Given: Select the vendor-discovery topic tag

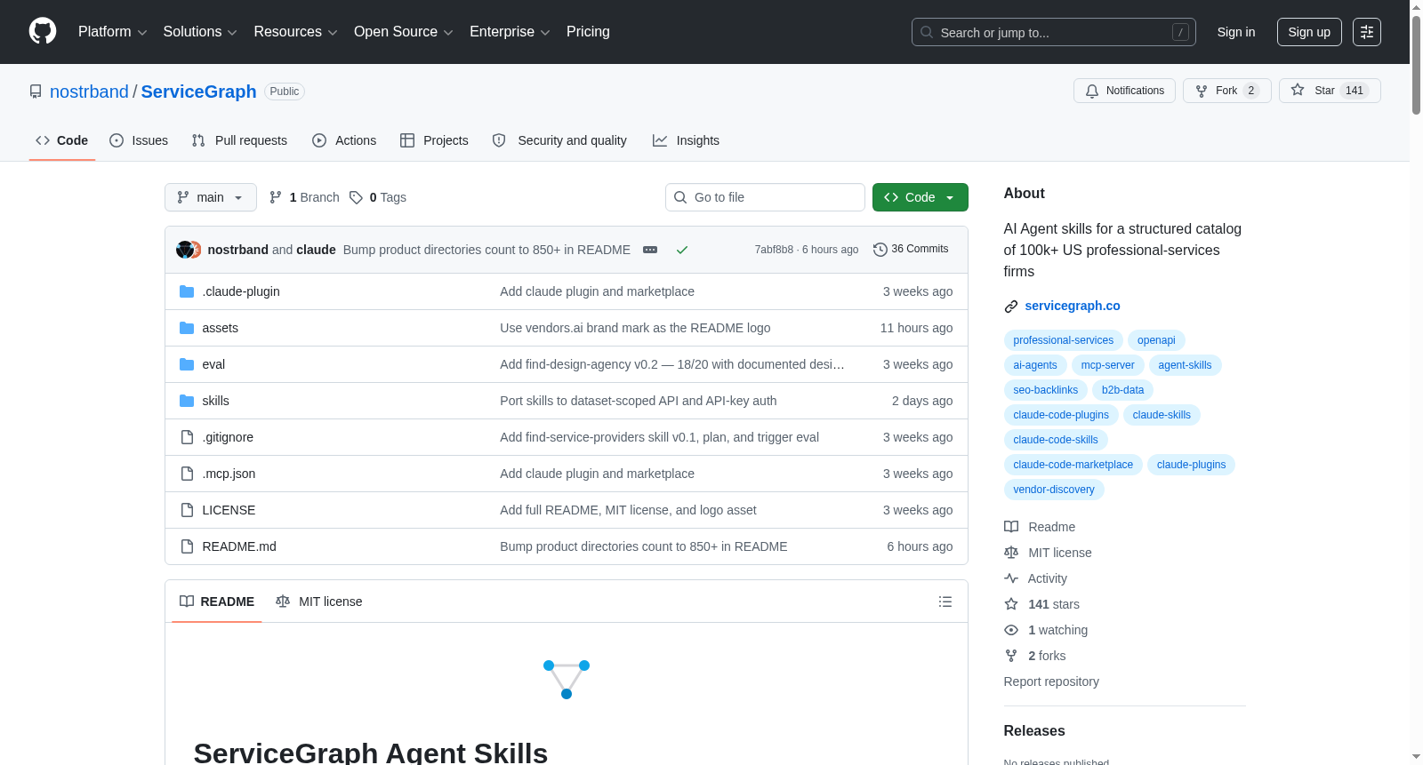Looking at the screenshot, I should coord(1054,490).
